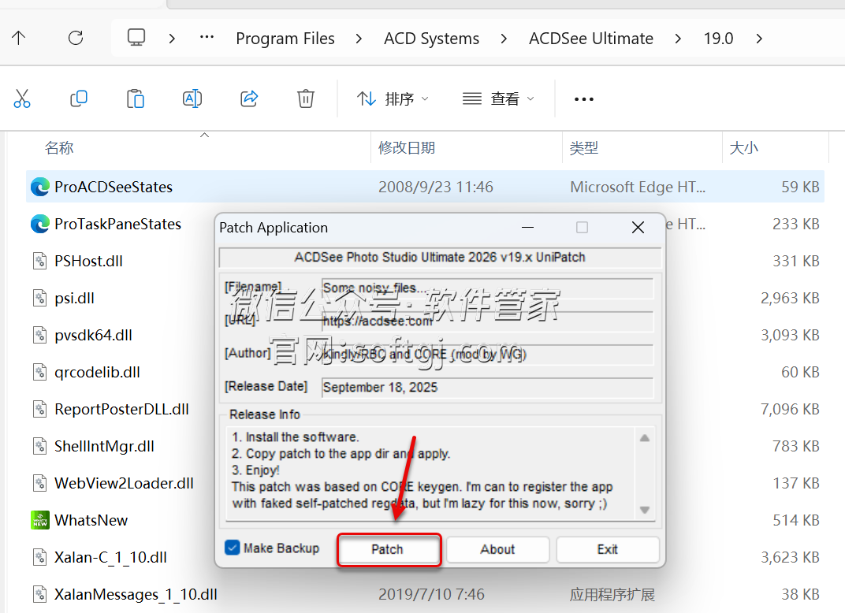The height and width of the screenshot is (613, 845).
Task: Expand chevron after ACDSee Ultimate
Action: pyautogui.click(x=678, y=39)
